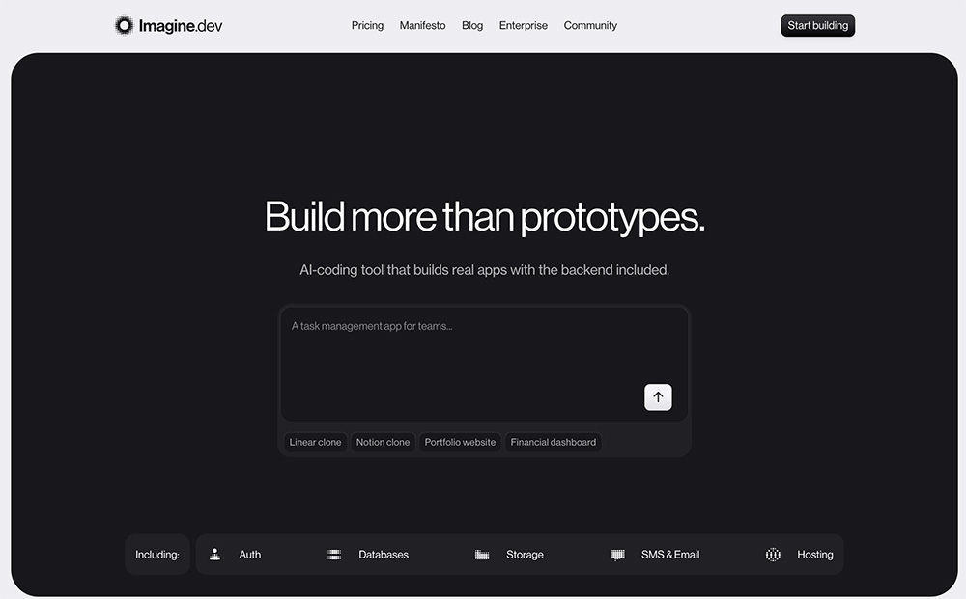Click the Hosting globe icon
This screenshot has width=966, height=599.
[773, 555]
